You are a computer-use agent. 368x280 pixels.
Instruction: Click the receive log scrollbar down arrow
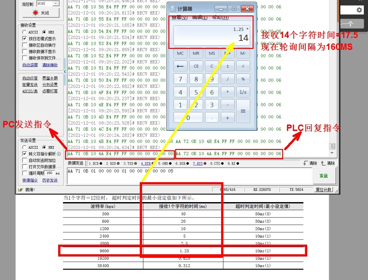click(x=332, y=153)
